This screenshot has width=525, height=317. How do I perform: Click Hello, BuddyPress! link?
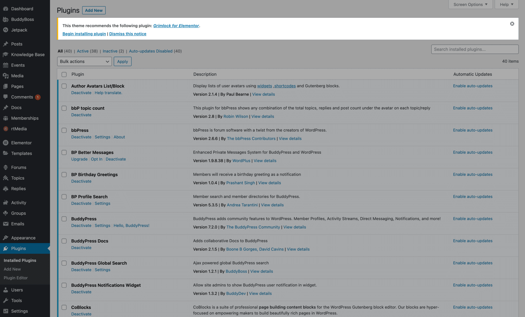132,225
